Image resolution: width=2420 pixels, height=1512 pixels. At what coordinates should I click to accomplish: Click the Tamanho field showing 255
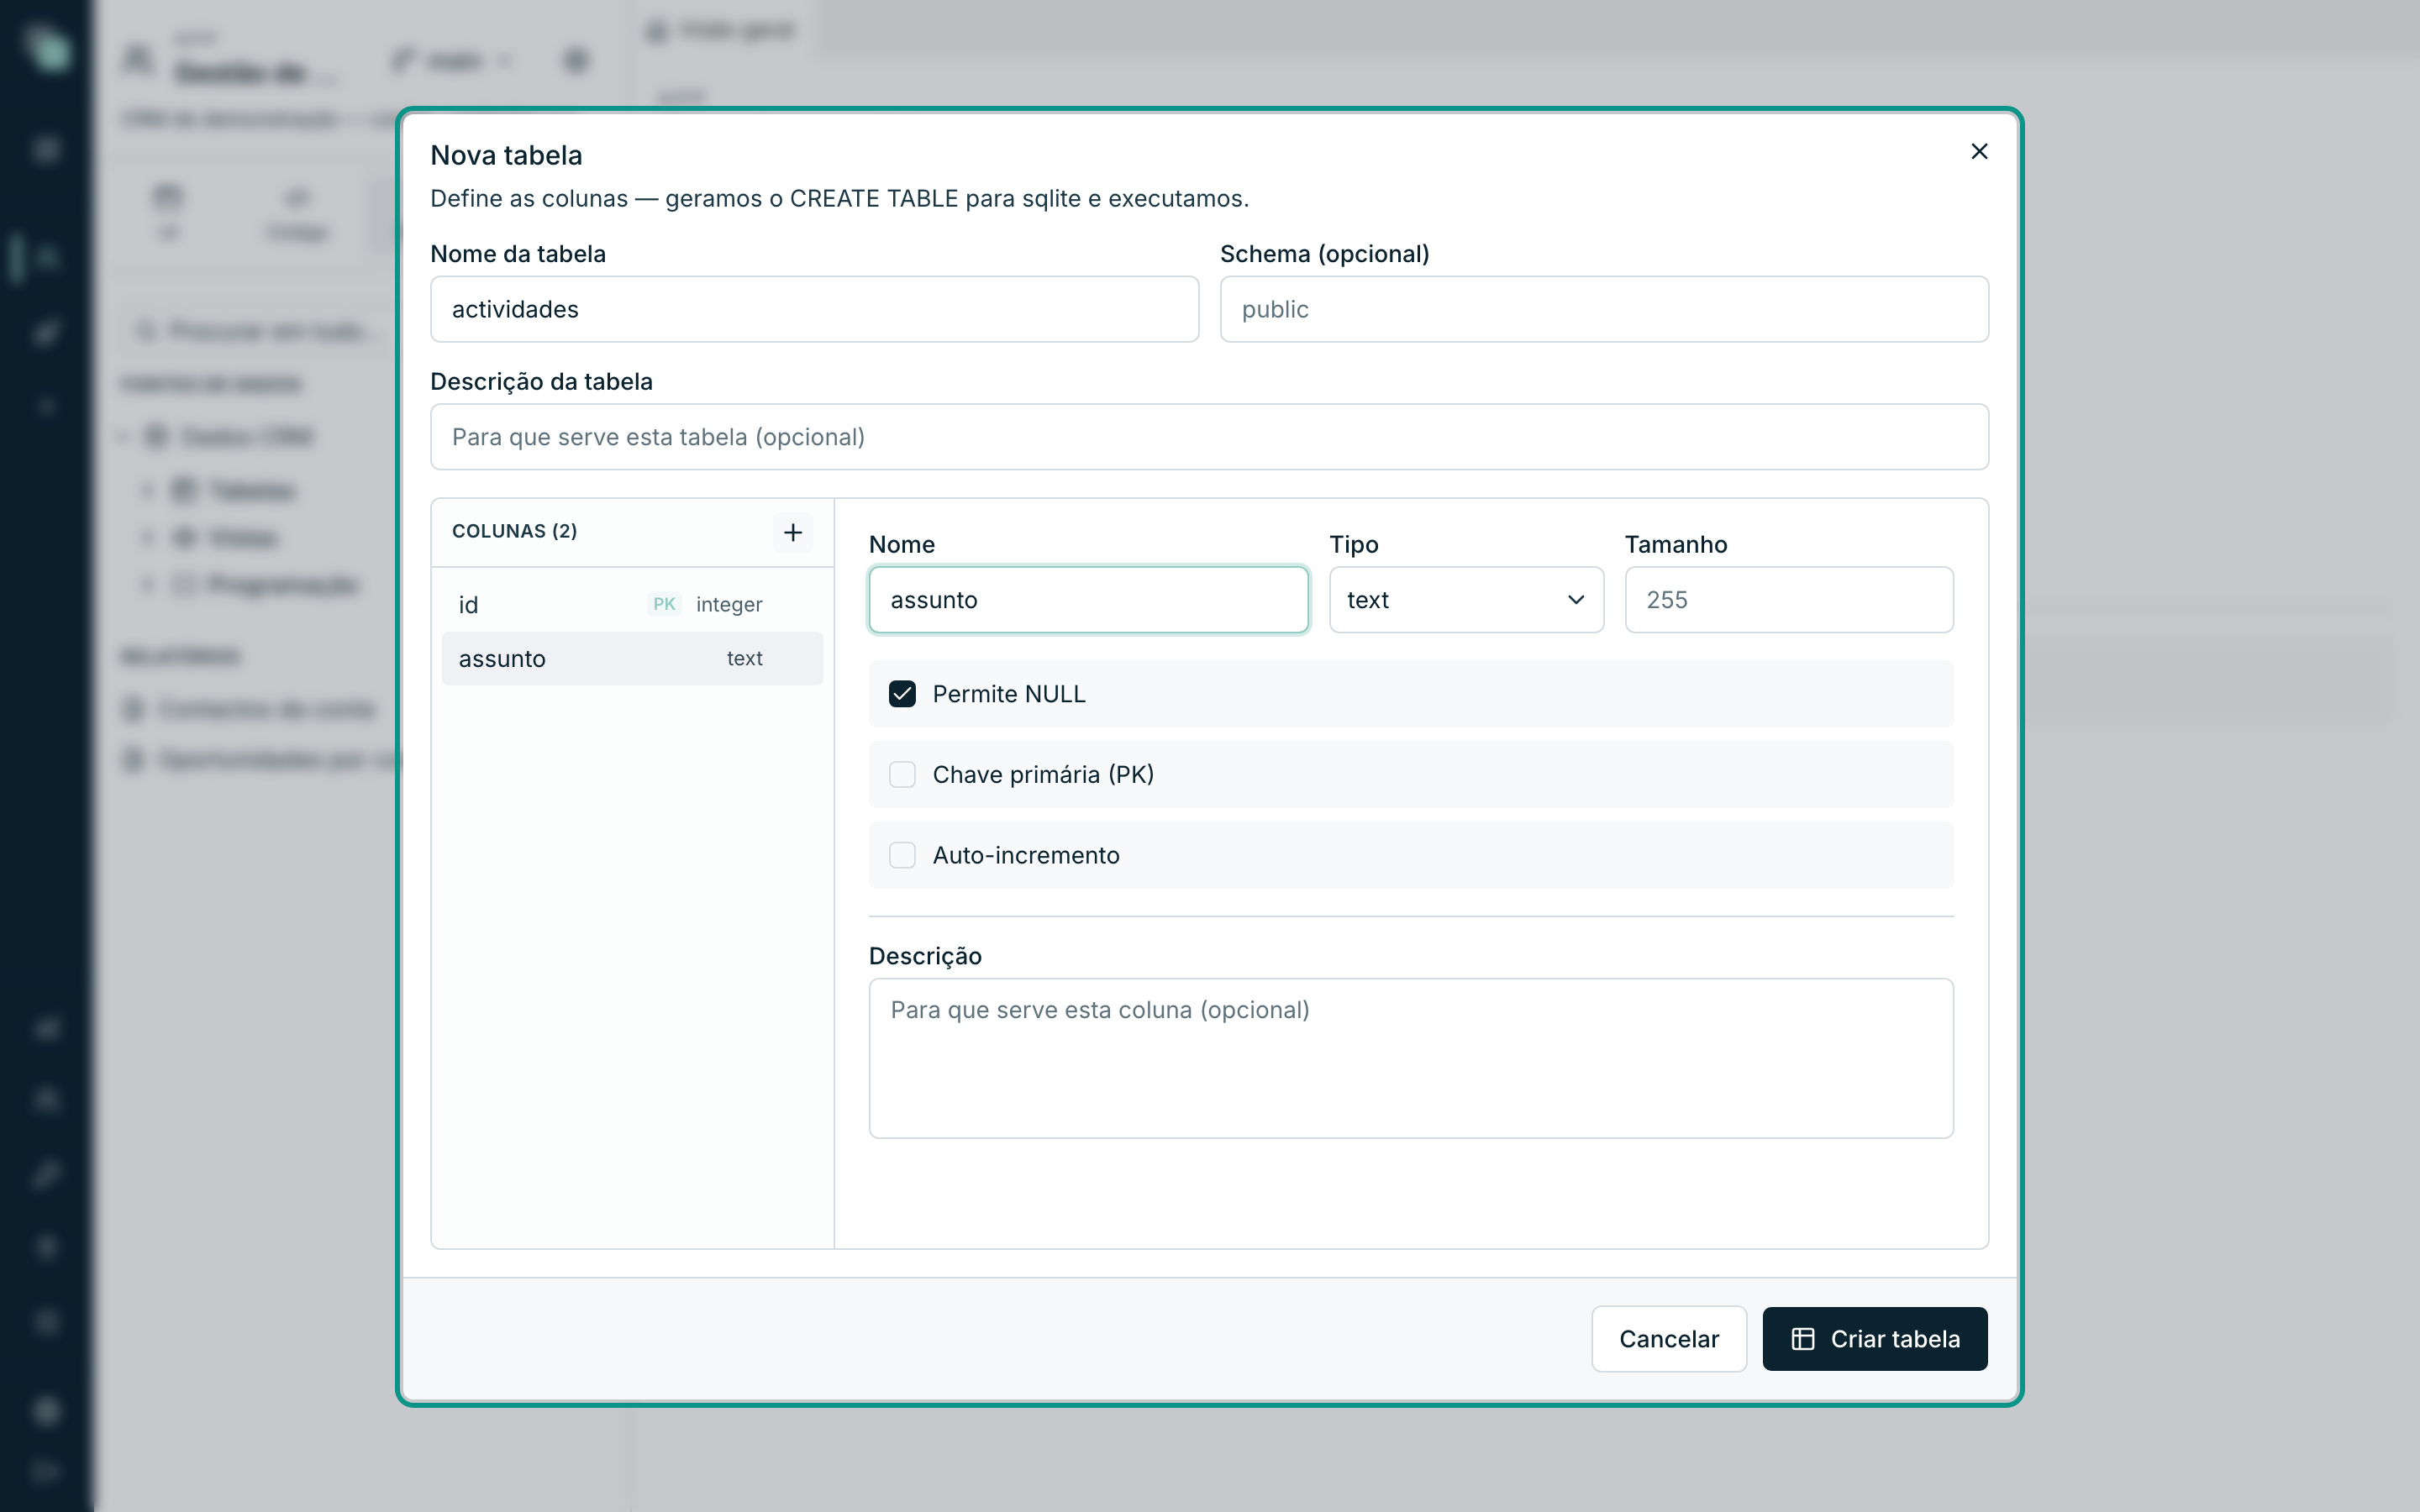point(1789,600)
